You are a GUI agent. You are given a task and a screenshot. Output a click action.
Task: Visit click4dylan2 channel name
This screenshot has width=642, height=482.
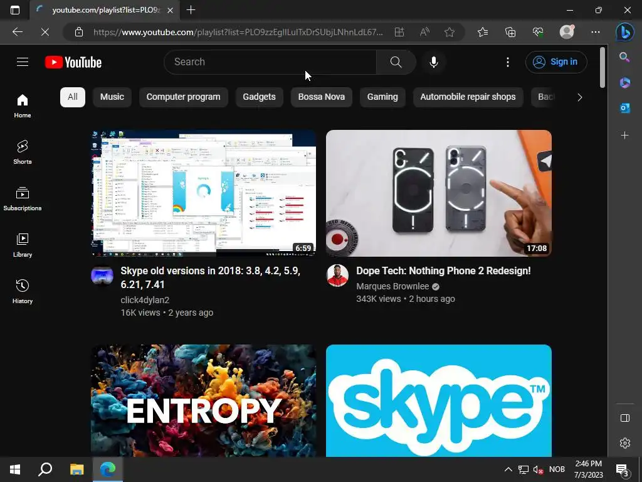click(x=145, y=300)
